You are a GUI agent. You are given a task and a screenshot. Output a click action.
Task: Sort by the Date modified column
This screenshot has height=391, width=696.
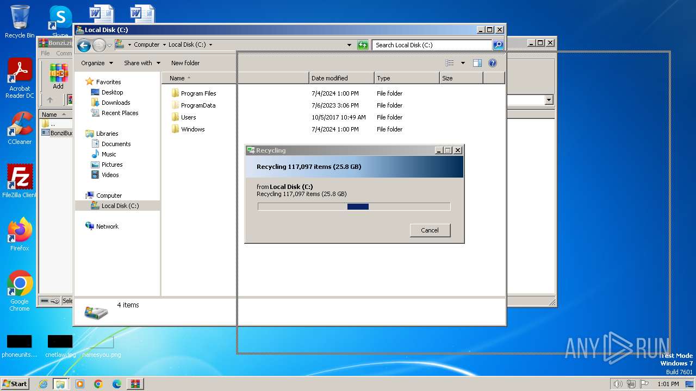341,78
